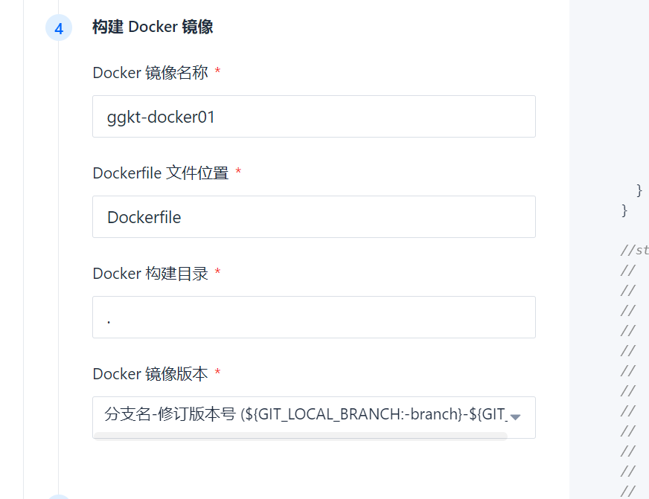Viewport: 649px width, 499px height.
Task: Click the Dockerfile 文件位置 label
Action: (160, 173)
